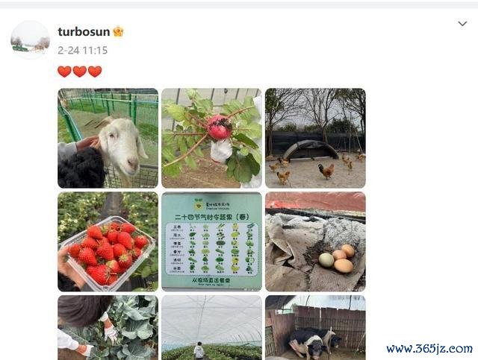
Task: Open the red radish plant photo
Action: pyautogui.click(x=211, y=138)
